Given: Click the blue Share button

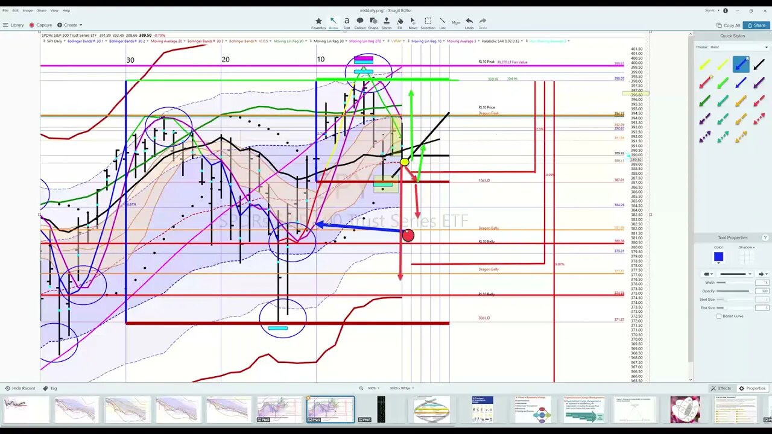Looking at the screenshot, I should tap(756, 25).
